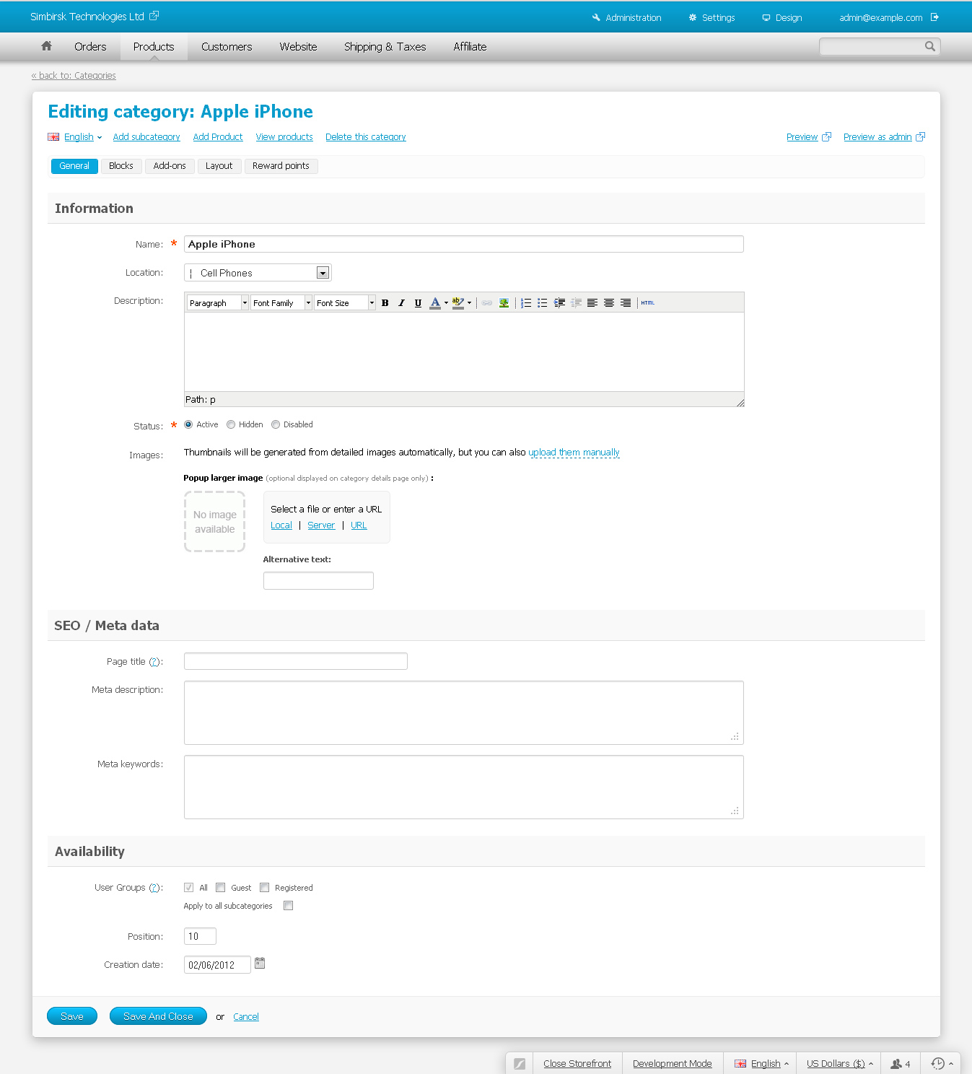Expand text color dropdown arrow

(x=446, y=303)
